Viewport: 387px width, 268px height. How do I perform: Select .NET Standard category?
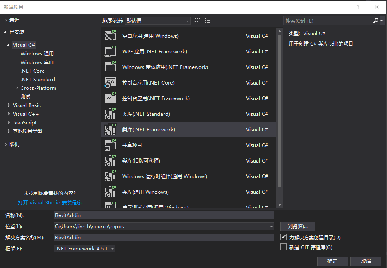(37, 79)
